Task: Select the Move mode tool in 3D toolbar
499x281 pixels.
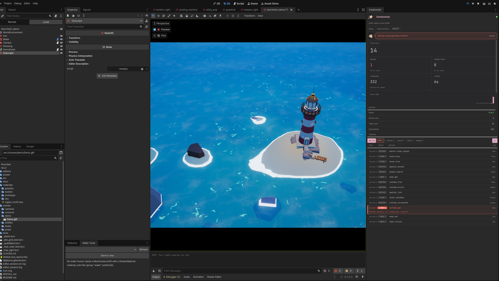Action: [x=158, y=16]
